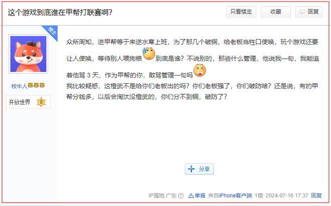Open the 分享 share button
Image resolution: width=331 pixels, height=206 pixels.
pyautogui.click(x=199, y=169)
